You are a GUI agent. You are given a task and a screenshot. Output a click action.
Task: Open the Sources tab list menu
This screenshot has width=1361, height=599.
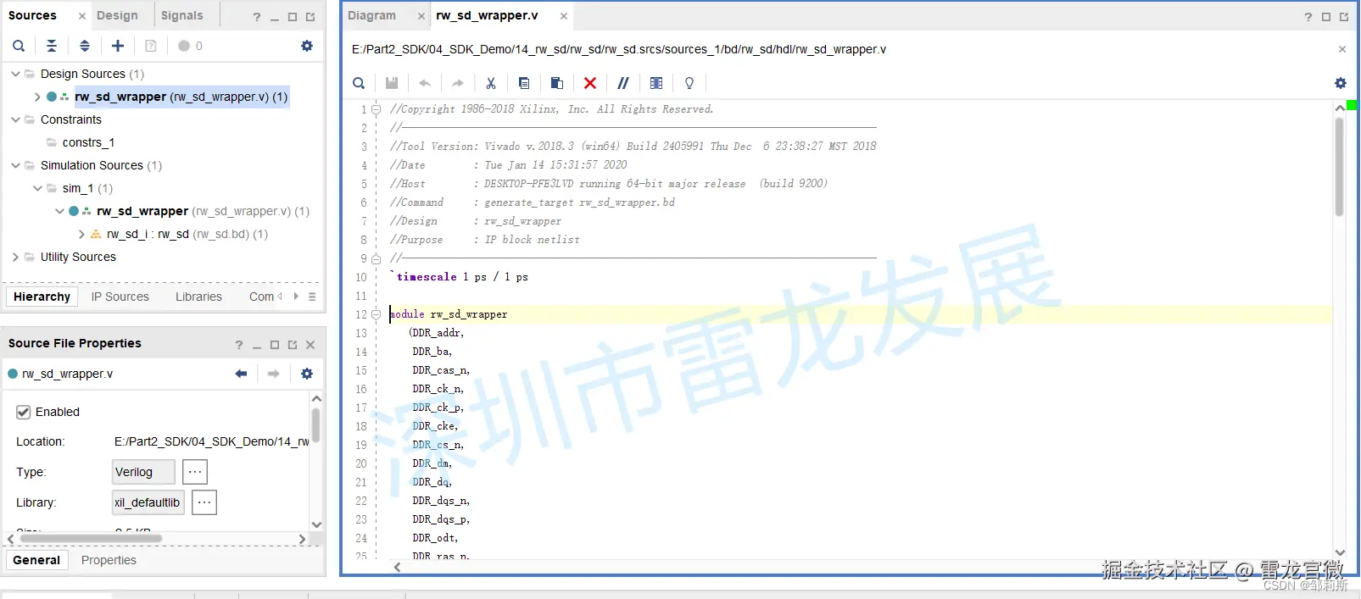(x=312, y=297)
